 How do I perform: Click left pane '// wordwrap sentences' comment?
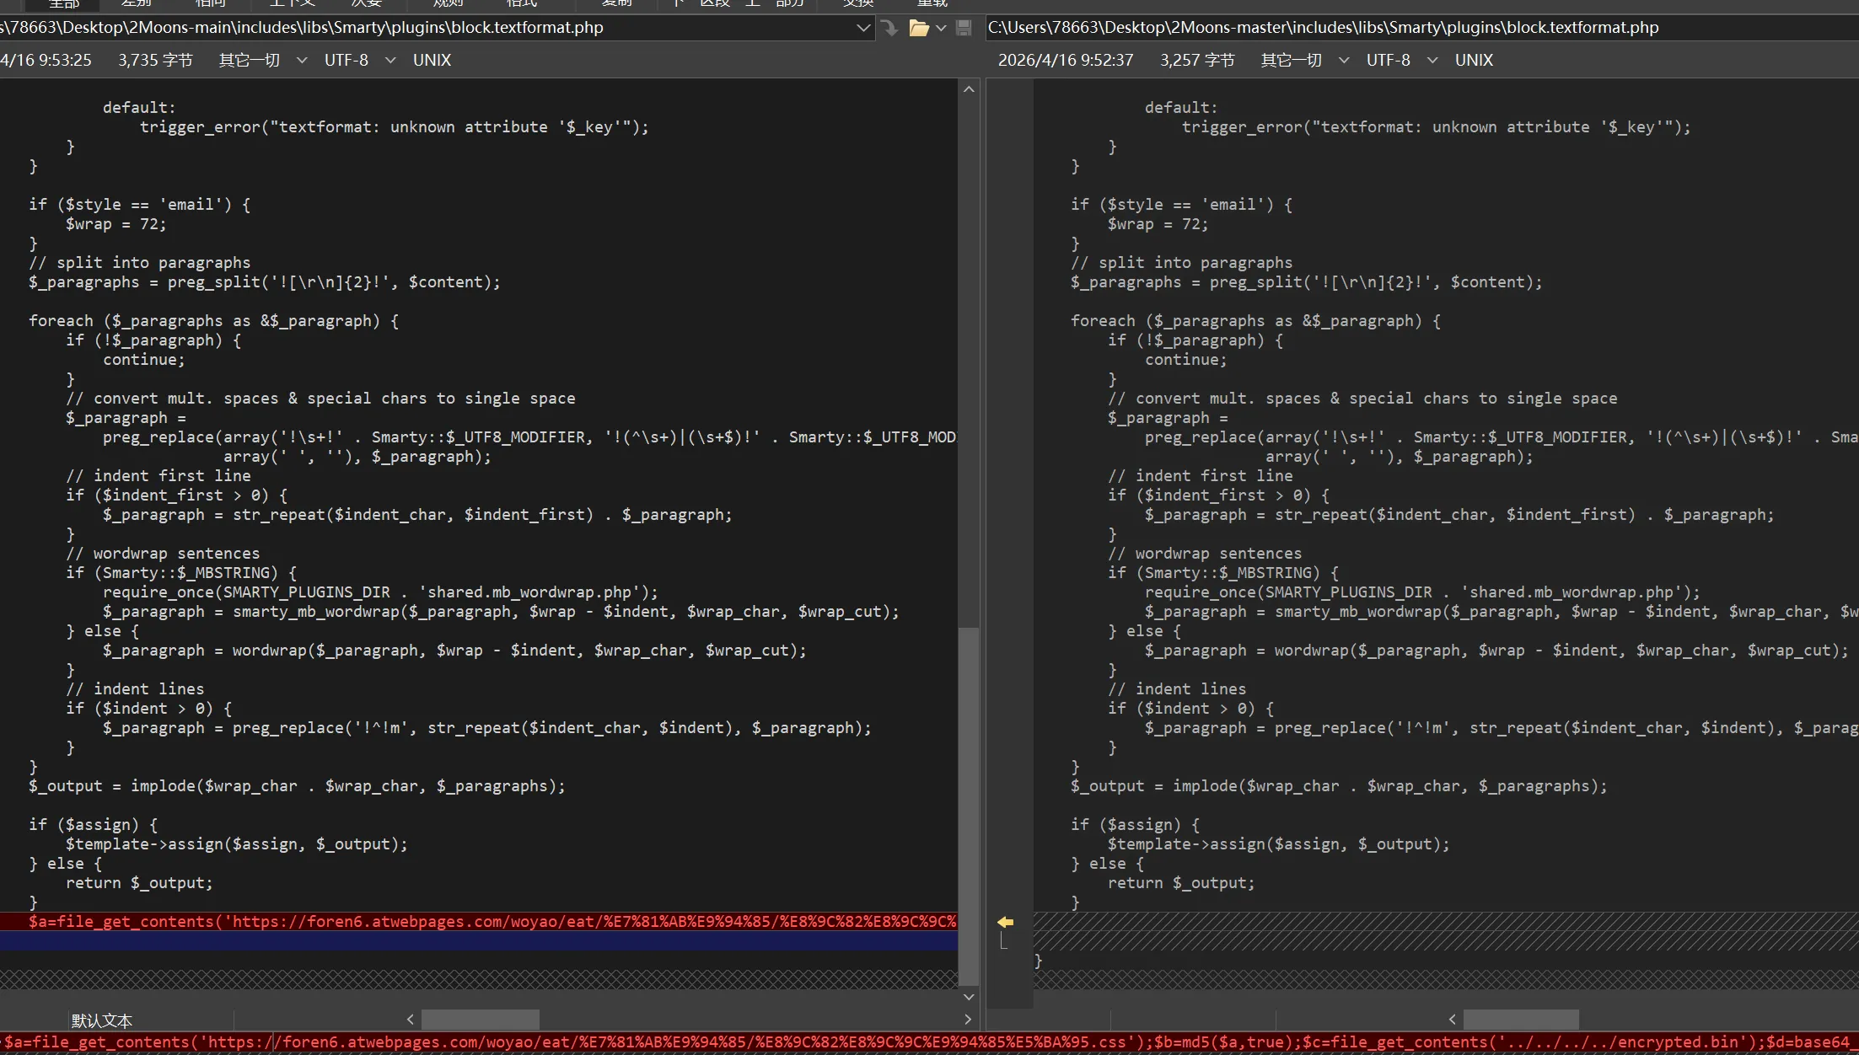[x=163, y=554]
